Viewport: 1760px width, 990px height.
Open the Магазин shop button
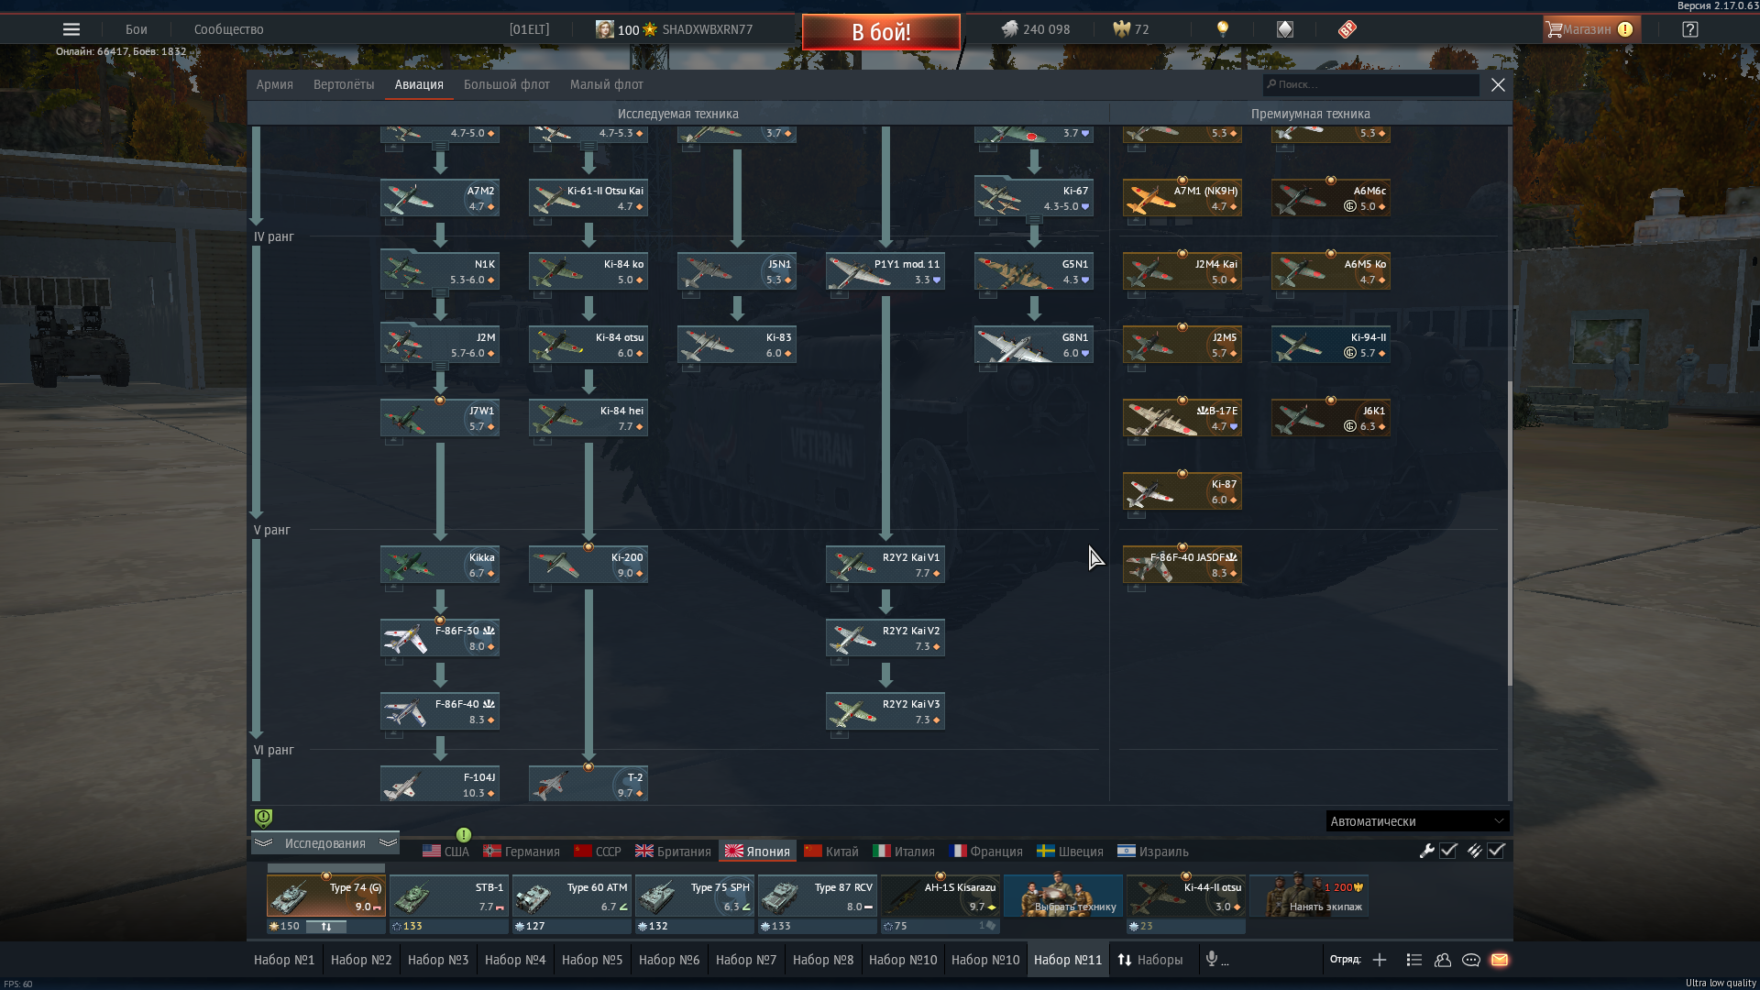1591,29
